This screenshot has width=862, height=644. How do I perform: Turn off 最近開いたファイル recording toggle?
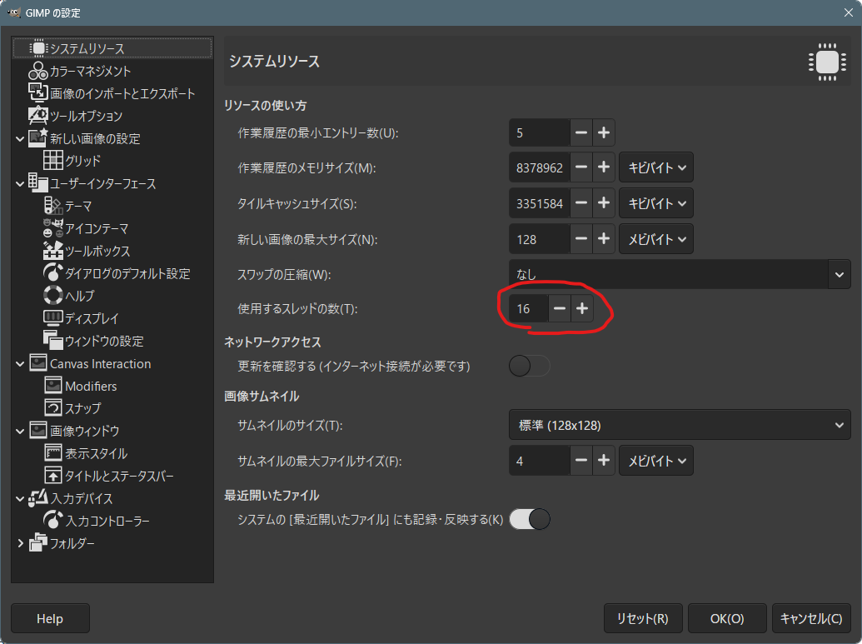[530, 520]
